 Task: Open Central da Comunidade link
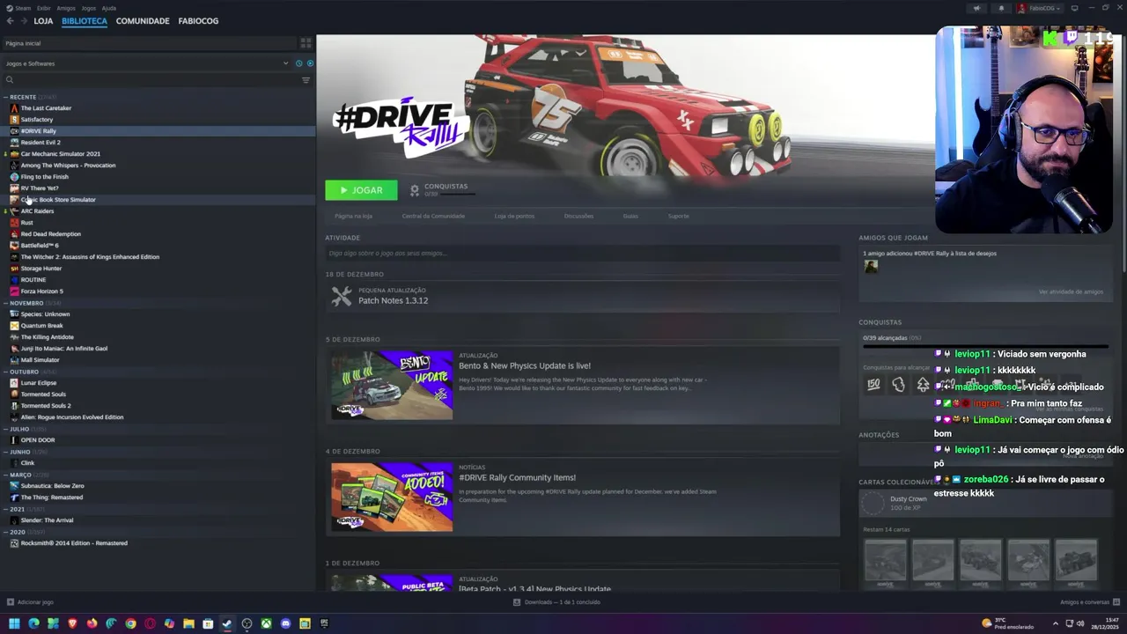coord(433,216)
